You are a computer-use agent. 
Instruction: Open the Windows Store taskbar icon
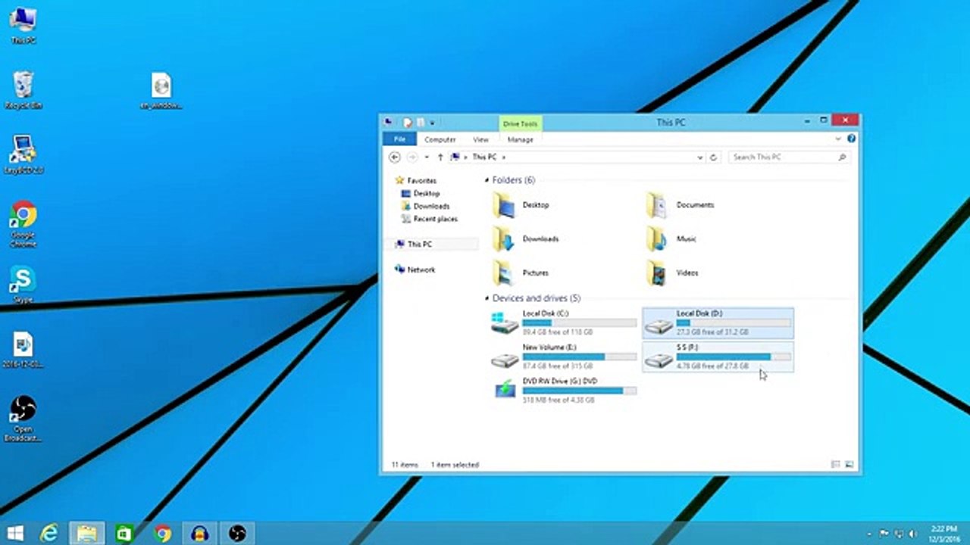124,534
